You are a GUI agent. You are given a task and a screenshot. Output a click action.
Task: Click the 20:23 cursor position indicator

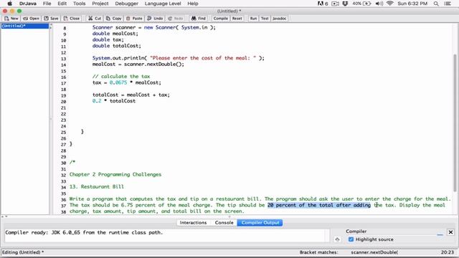(x=448, y=252)
